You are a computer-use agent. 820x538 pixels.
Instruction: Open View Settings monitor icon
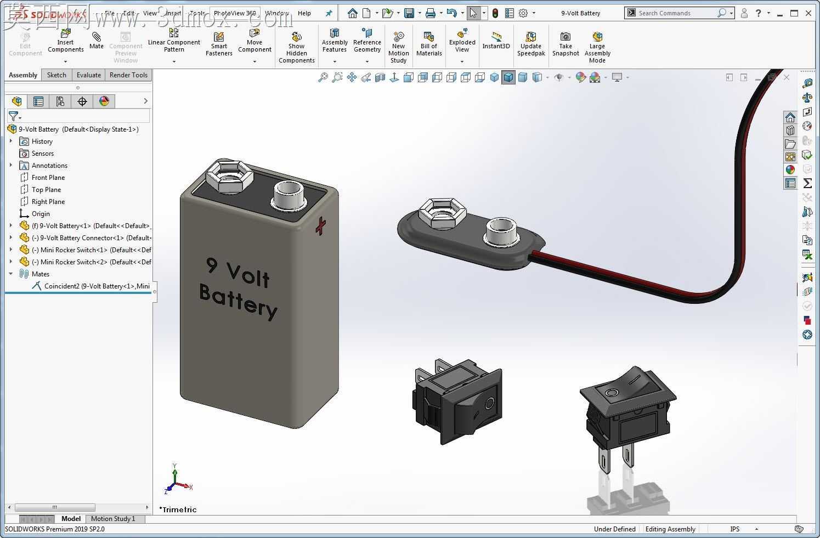click(x=617, y=77)
